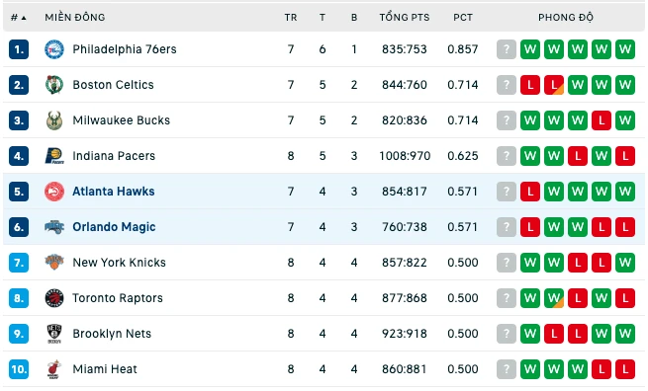Viewport: 648px width, 391px height.
Task: Click the Milwaukee Bucks deer logo
Action: coord(54,120)
